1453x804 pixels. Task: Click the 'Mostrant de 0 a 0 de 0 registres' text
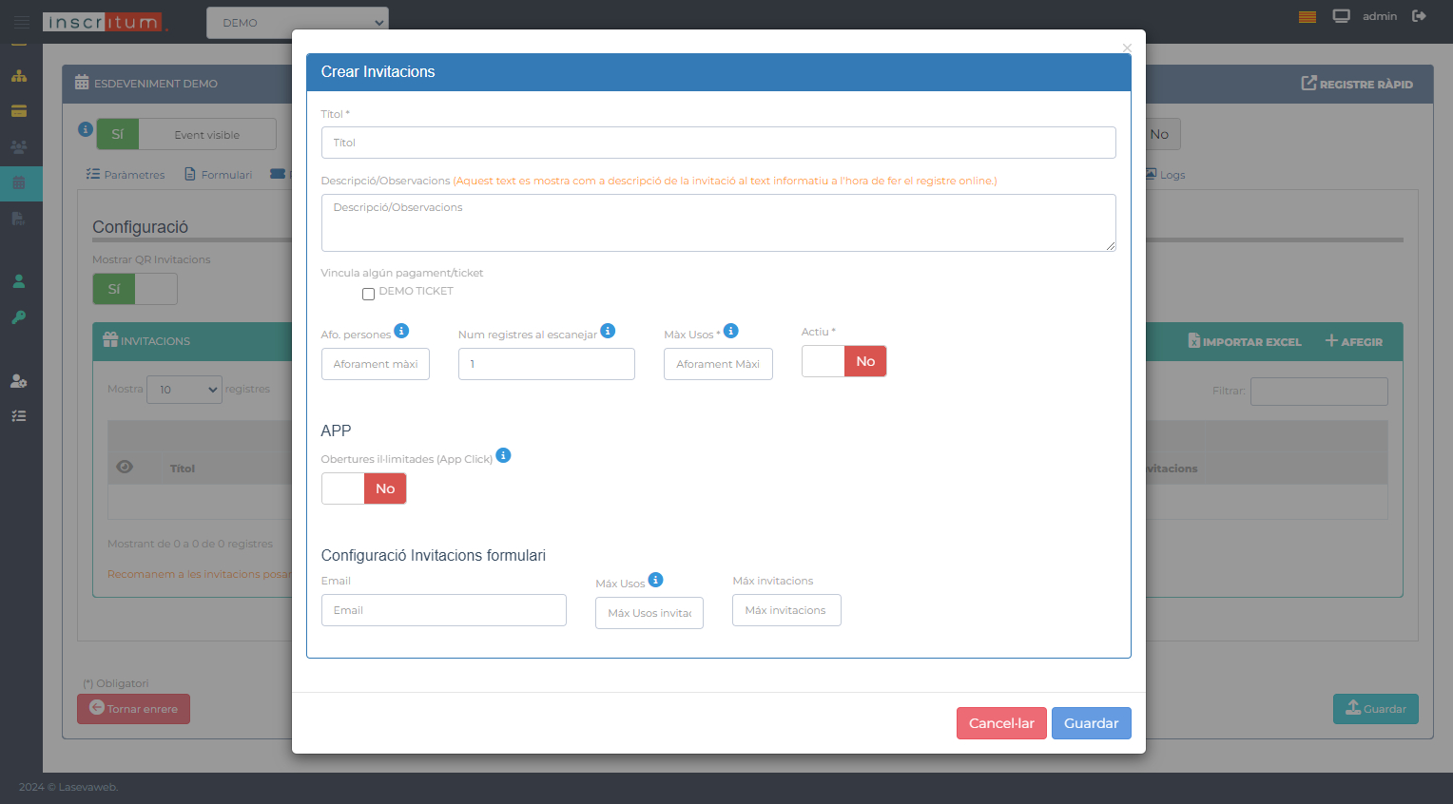(x=190, y=544)
